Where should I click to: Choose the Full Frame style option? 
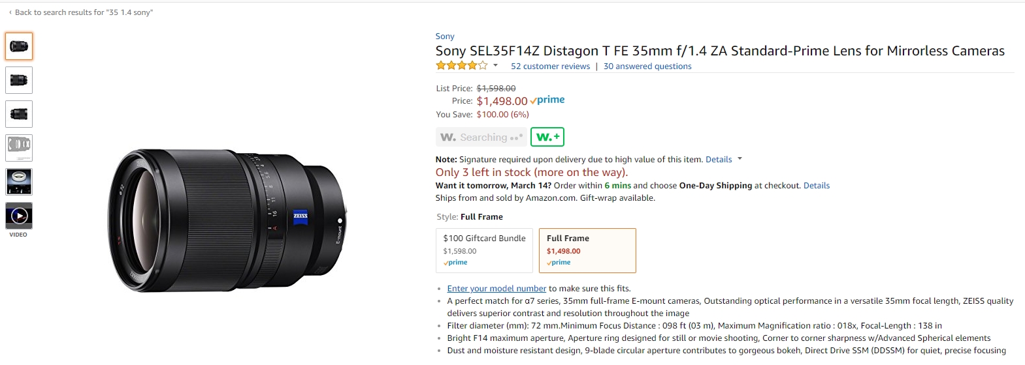pos(587,250)
